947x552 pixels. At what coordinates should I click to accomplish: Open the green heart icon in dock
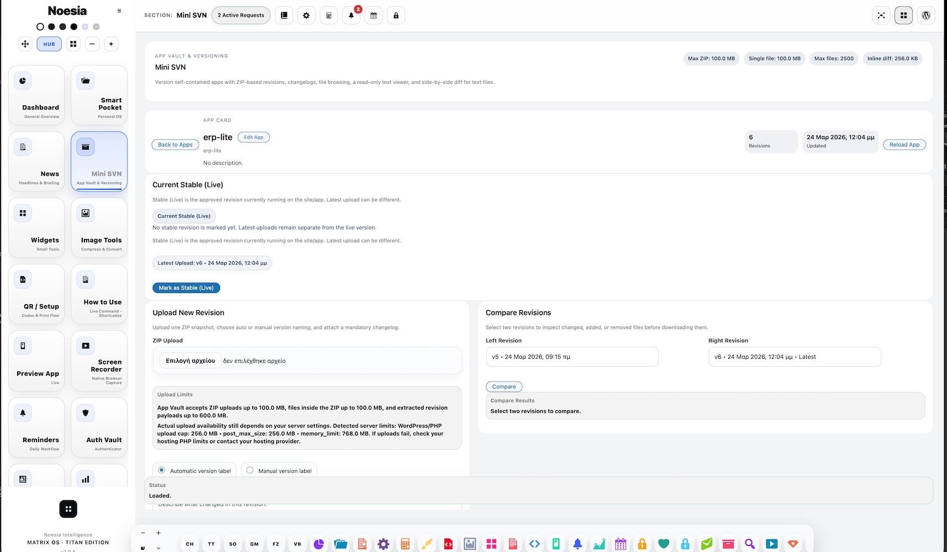pos(664,544)
